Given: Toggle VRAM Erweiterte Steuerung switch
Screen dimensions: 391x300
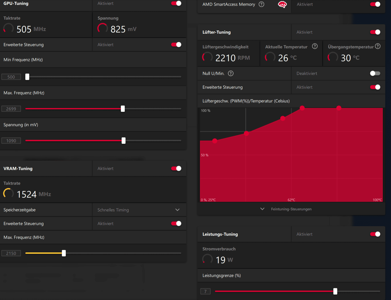Looking at the screenshot, I should click(x=176, y=223).
